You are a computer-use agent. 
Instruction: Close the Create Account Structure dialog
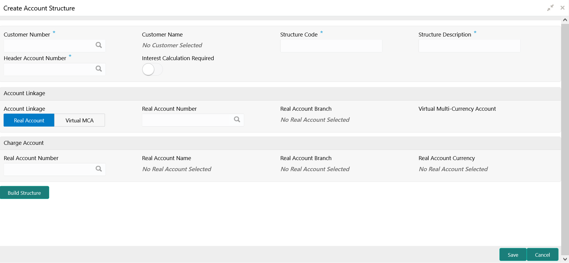(x=562, y=8)
